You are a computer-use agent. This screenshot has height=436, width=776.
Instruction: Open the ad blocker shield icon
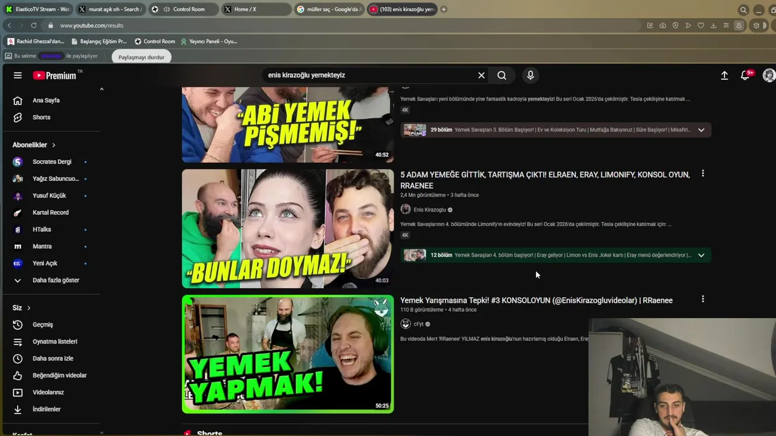point(675,25)
